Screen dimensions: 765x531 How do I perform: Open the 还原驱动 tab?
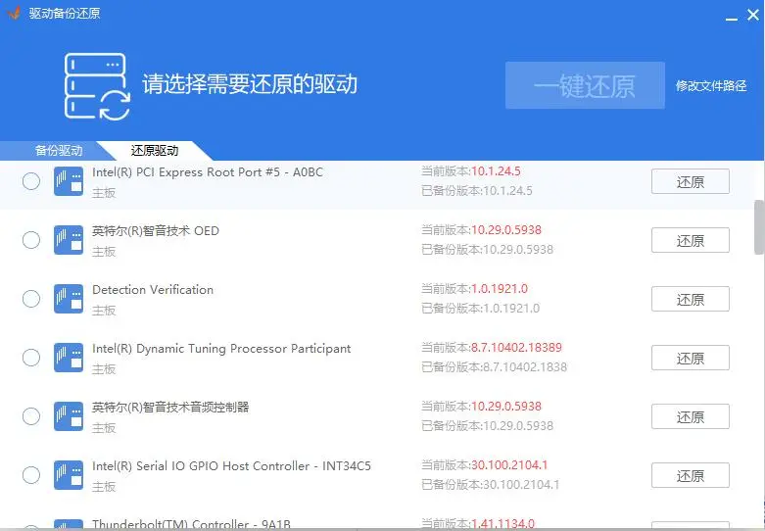pos(155,151)
